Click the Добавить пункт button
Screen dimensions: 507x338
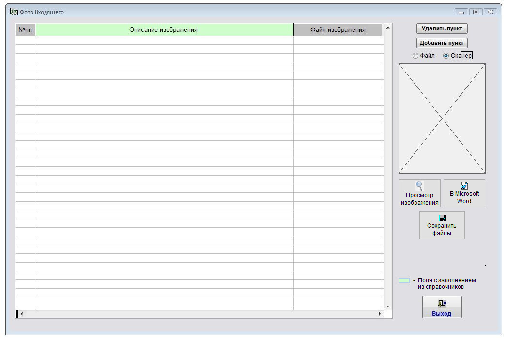(442, 43)
